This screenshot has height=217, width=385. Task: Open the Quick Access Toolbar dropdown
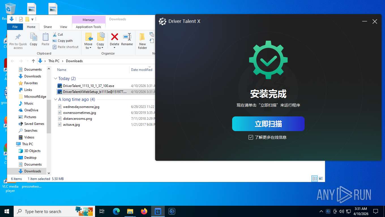pos(32,19)
